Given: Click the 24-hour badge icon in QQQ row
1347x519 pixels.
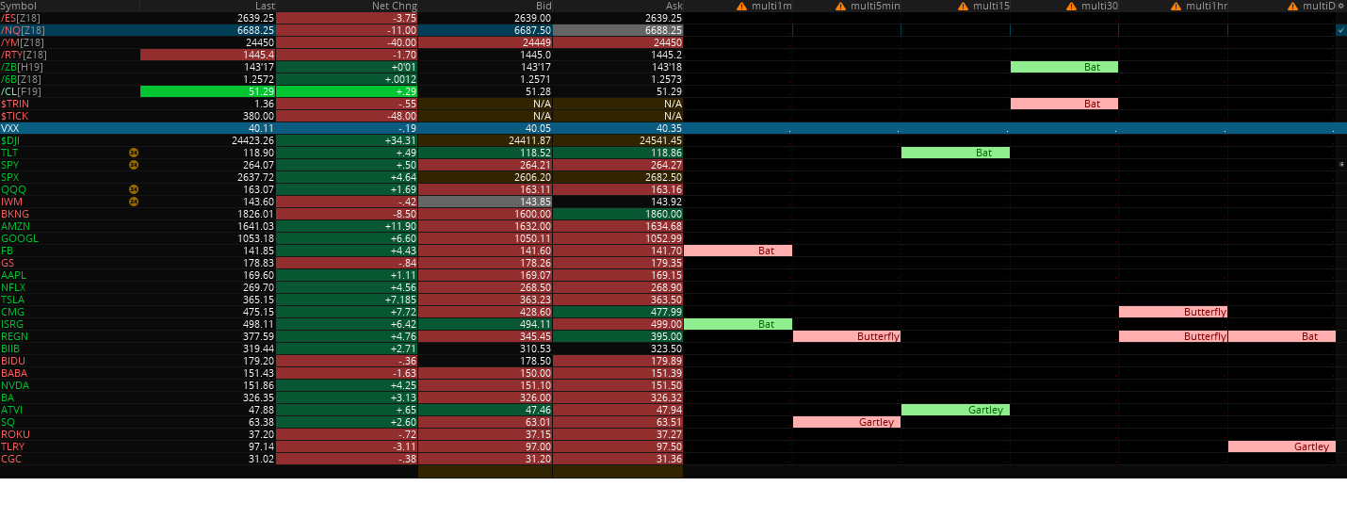Looking at the screenshot, I should pyautogui.click(x=133, y=189).
